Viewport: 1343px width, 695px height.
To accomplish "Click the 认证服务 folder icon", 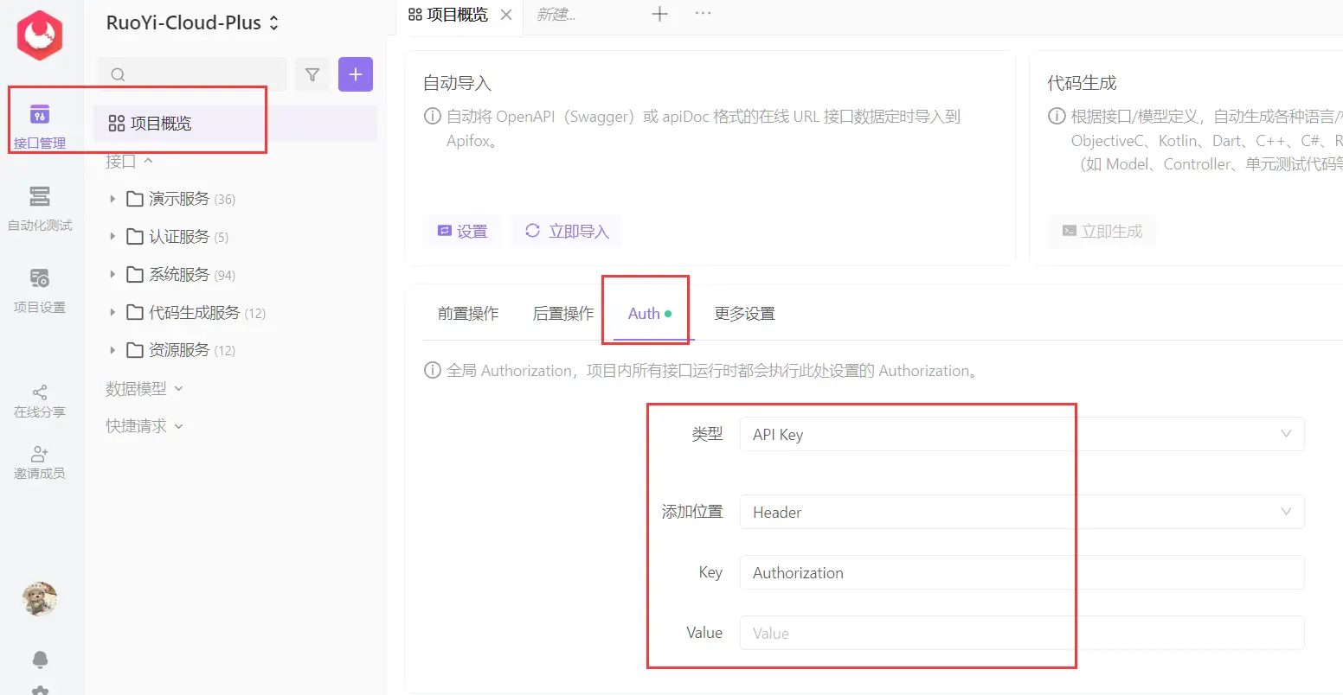I will (135, 236).
